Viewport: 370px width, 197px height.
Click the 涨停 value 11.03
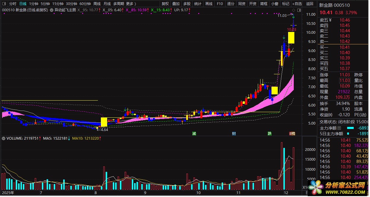[x=345, y=75]
